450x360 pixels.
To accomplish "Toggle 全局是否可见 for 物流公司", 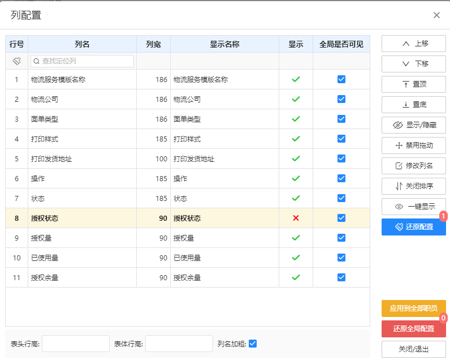I will coord(341,99).
